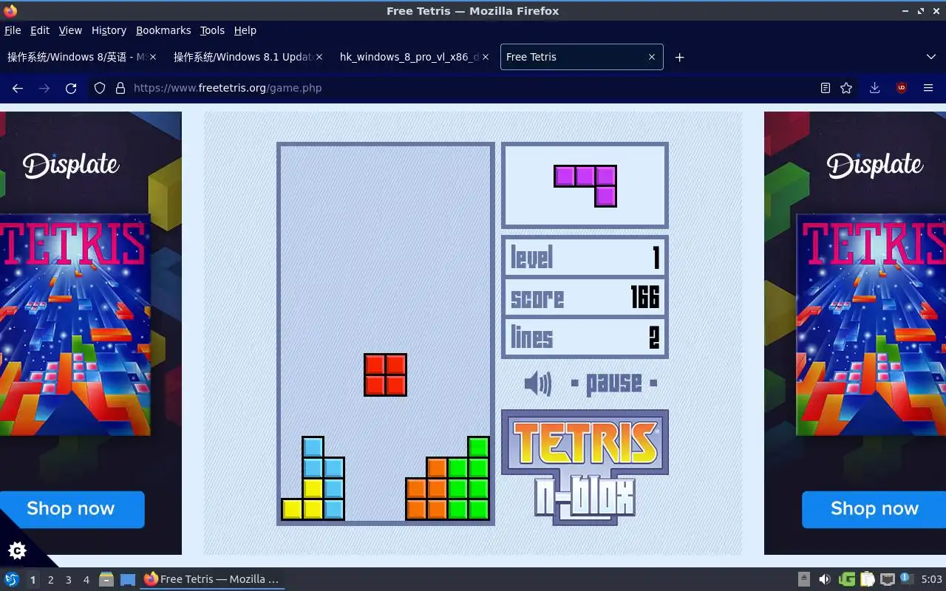Switch to workspace 3

pyautogui.click(x=68, y=580)
